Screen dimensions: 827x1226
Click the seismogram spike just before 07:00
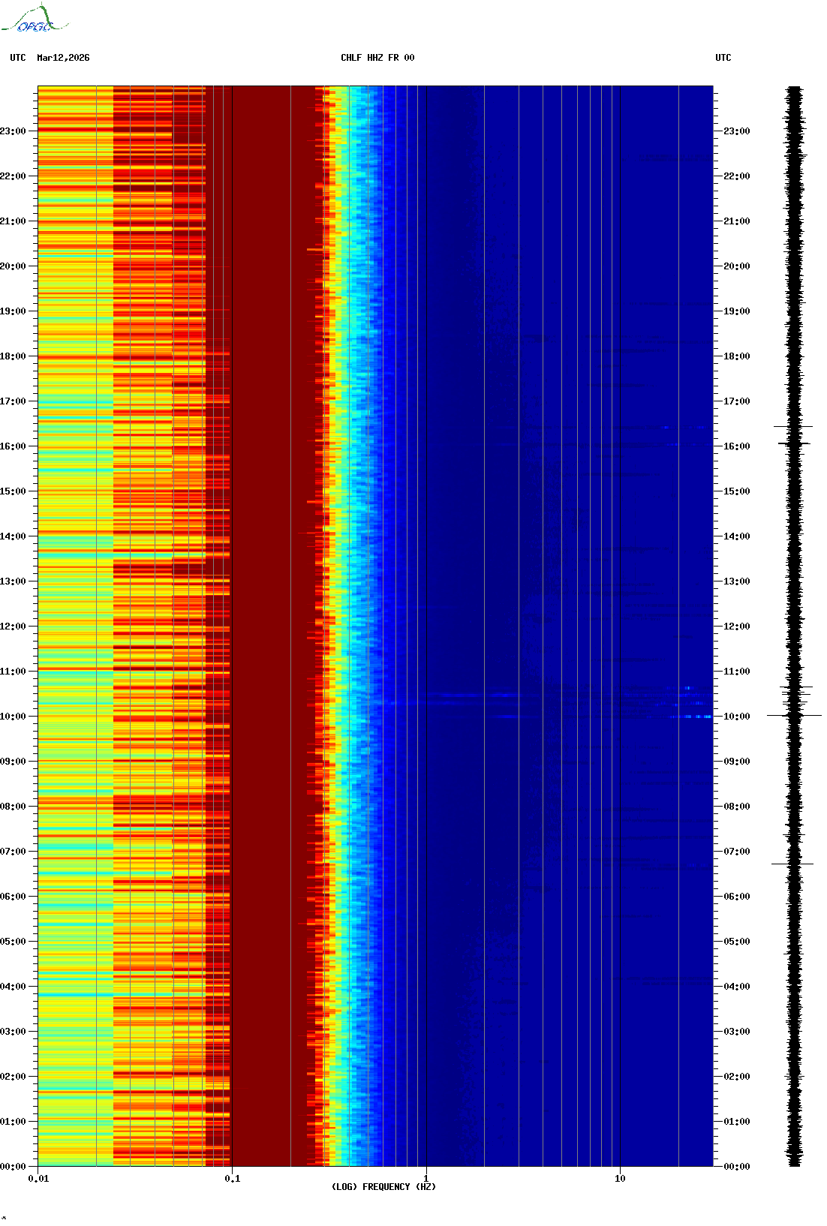tap(792, 864)
